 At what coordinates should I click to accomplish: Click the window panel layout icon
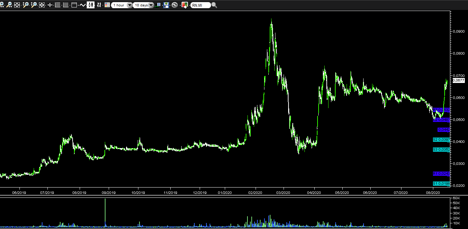pos(74,5)
